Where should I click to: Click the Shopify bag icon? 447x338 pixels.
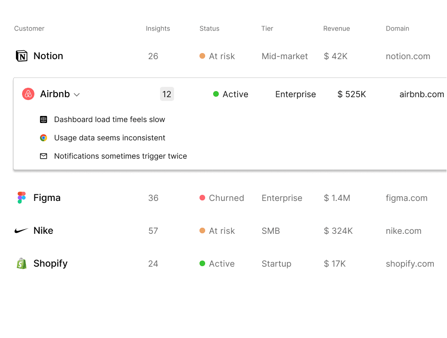pyautogui.click(x=22, y=263)
